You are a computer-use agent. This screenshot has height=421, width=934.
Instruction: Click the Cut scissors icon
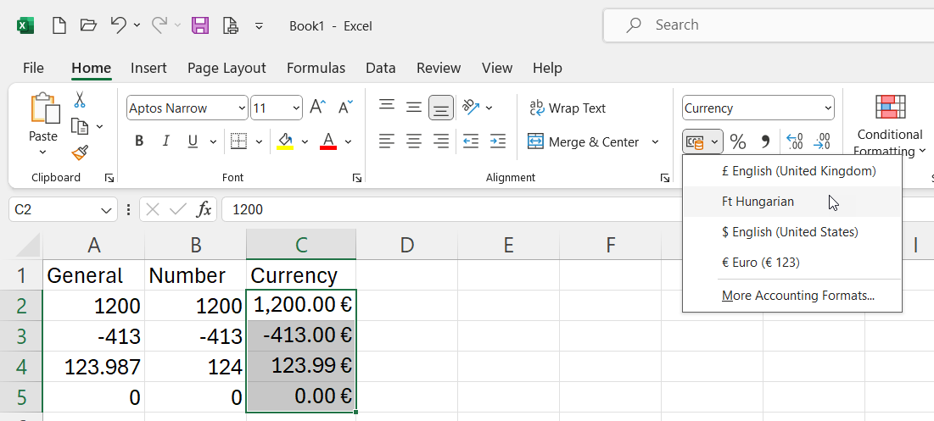pos(80,100)
